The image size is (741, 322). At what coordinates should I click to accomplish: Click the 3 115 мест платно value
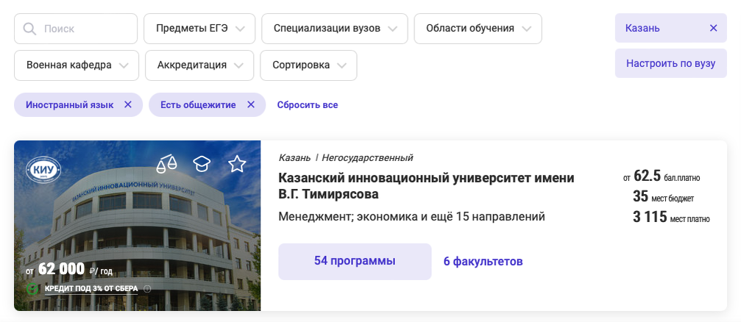click(671, 217)
